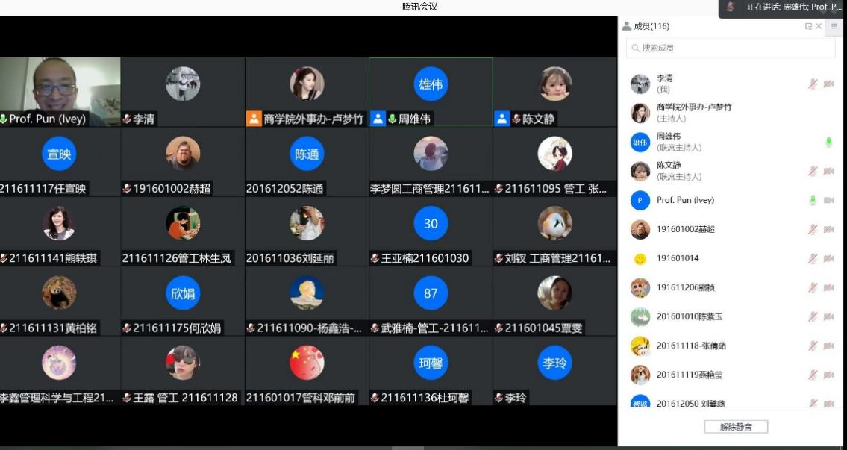Click the muted microphone icon next to 李清
The width and height of the screenshot is (847, 450).
(x=813, y=84)
